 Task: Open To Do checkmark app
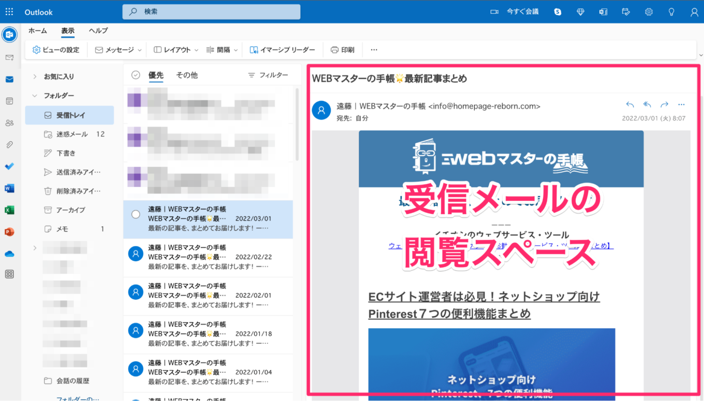point(9,166)
